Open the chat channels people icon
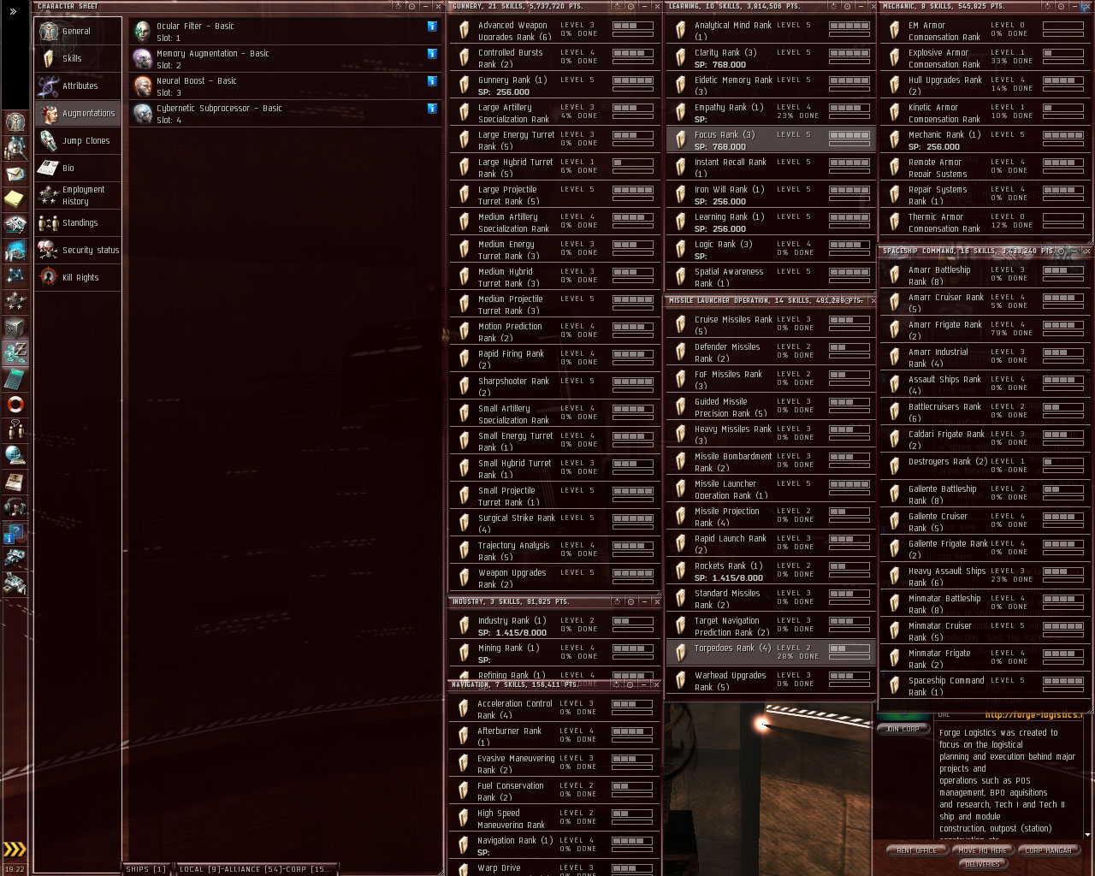This screenshot has width=1095, height=876. click(x=15, y=429)
